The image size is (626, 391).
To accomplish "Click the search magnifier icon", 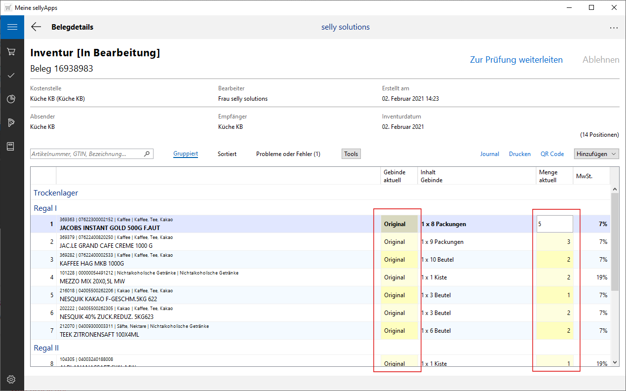I will click(147, 154).
